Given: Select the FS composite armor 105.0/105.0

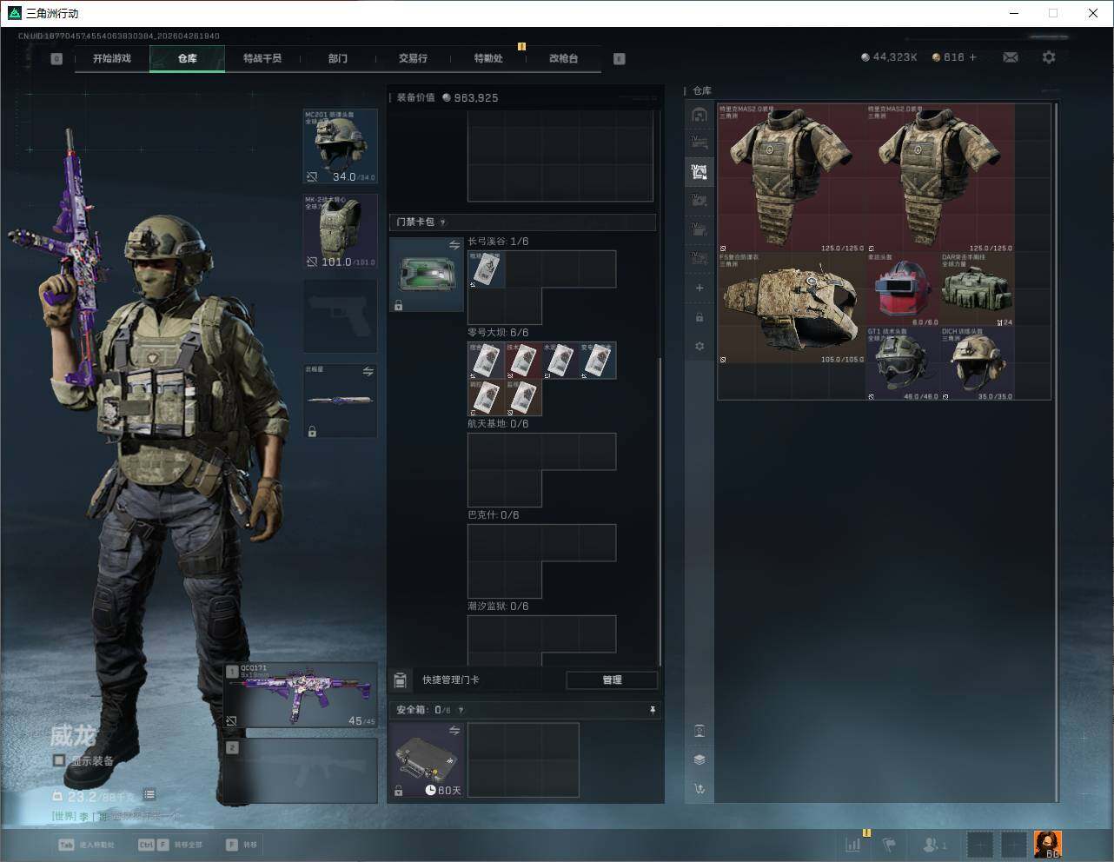Looking at the screenshot, I should 792,308.
